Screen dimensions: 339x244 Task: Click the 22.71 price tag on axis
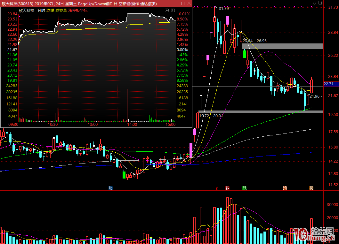(329, 84)
